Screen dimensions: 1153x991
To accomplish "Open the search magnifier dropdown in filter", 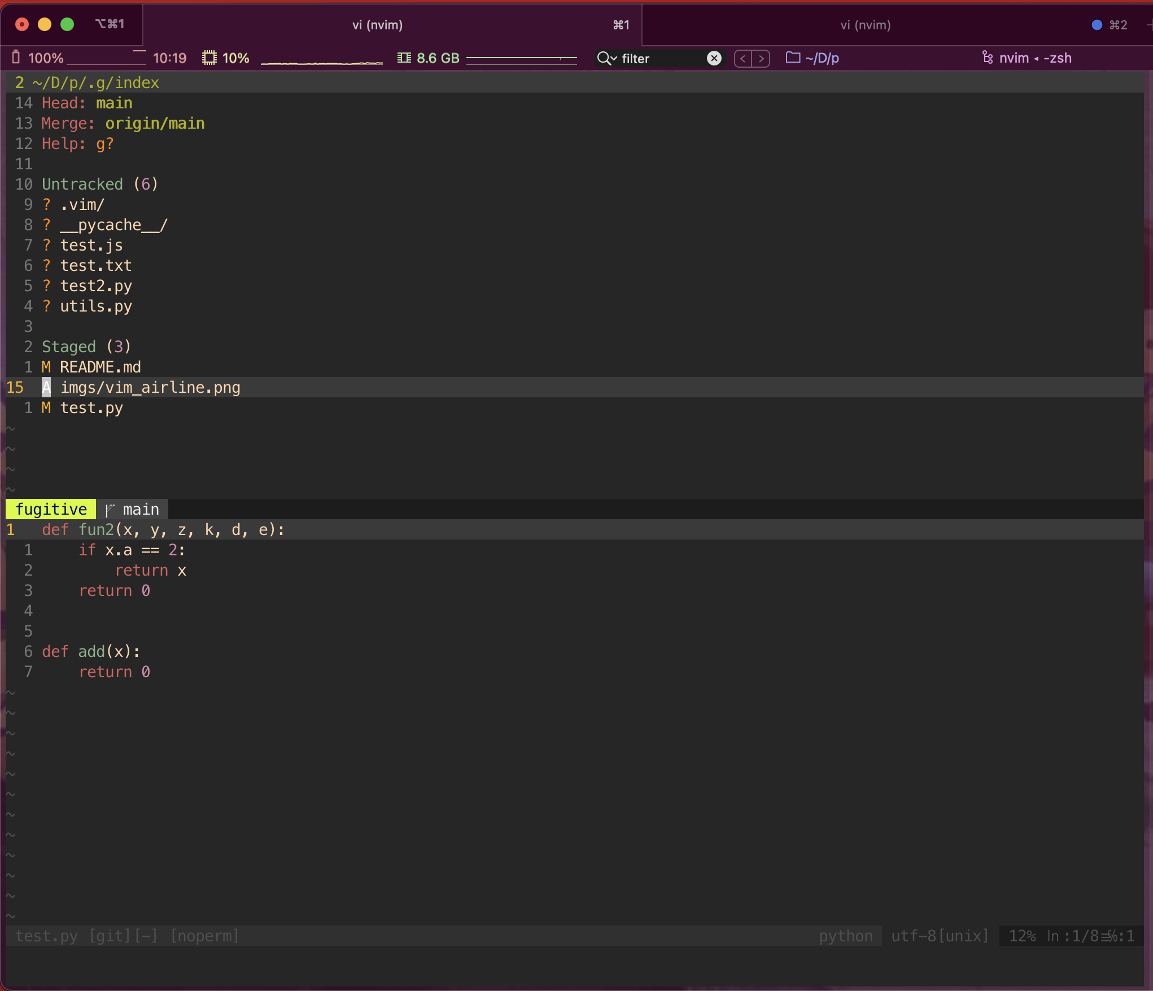I will tap(607, 58).
